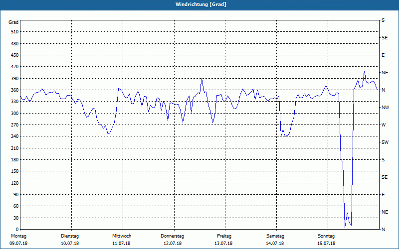Screen dimensions: 399x249
Task: Select the 300 value on left axis
Action: coord(15,113)
